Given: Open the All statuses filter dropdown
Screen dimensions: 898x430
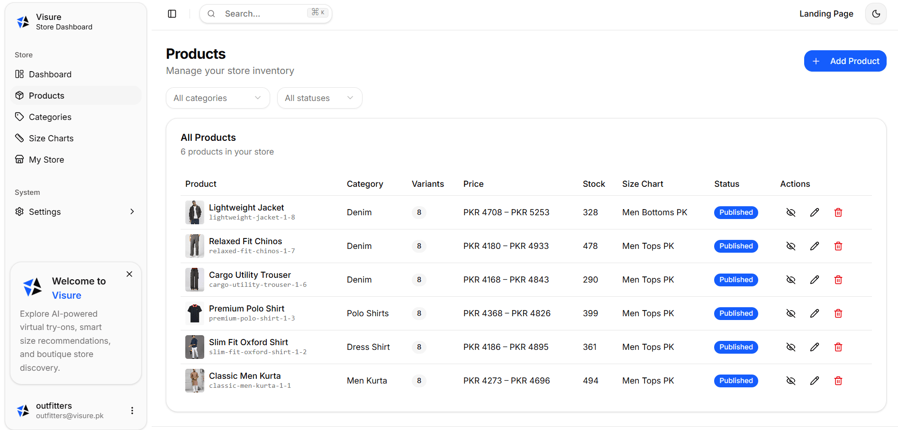Looking at the screenshot, I should point(319,98).
